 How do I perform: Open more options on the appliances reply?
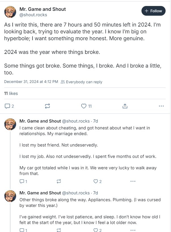pyautogui.click(x=133, y=230)
